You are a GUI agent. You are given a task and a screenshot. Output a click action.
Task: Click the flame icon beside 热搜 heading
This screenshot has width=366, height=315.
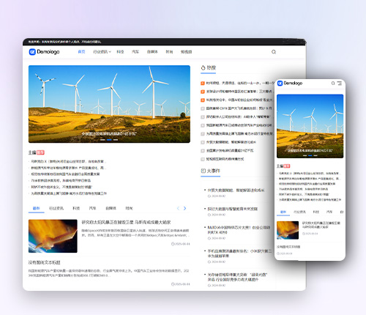203,67
